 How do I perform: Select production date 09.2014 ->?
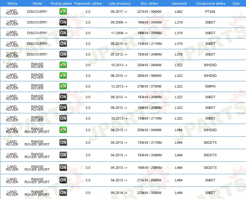pos(119,192)
